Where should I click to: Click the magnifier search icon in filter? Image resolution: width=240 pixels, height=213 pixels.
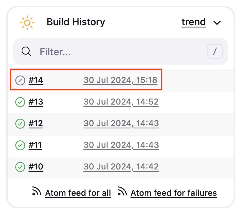tap(26, 52)
